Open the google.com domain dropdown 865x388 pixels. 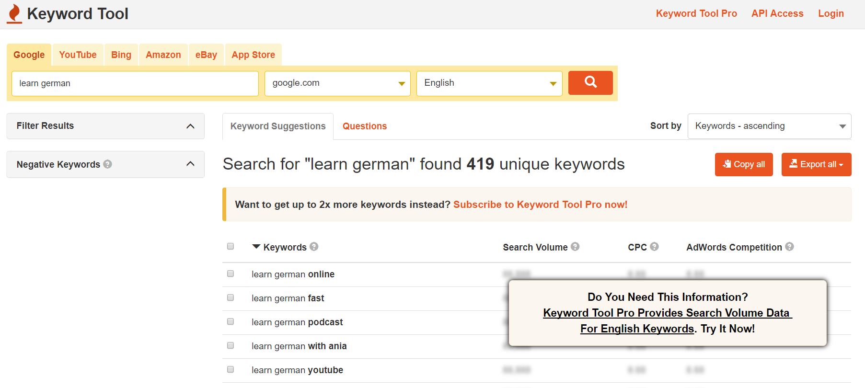coord(337,83)
